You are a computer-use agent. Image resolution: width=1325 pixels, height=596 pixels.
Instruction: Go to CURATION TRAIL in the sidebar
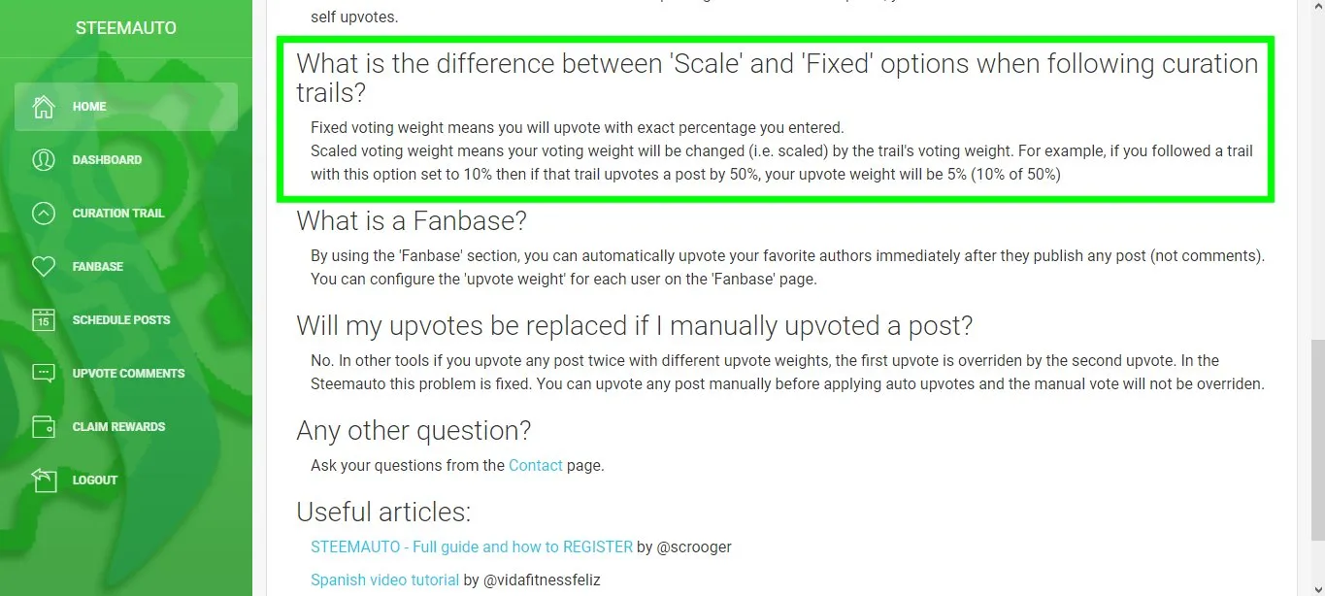point(118,214)
